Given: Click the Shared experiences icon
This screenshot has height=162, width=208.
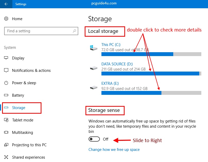Looking at the screenshot, I should pyautogui.click(x=6, y=157).
